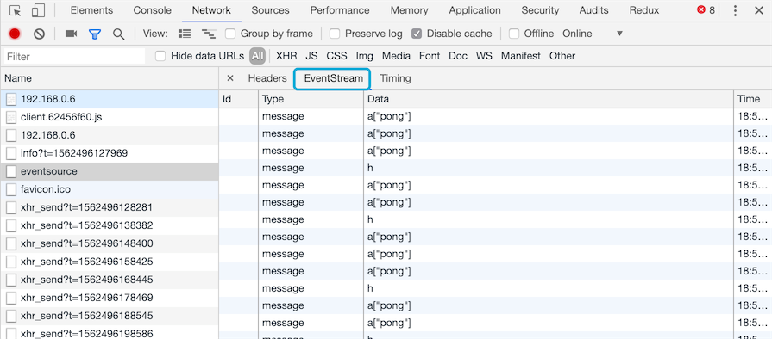Select request xhr_send?t=1562496148400

[x=110, y=243]
